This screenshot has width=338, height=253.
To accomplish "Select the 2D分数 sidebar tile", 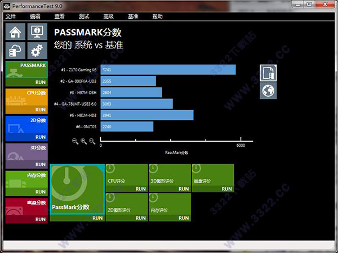I will point(26,125).
